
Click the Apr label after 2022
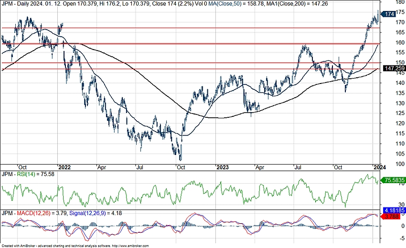[102, 167]
